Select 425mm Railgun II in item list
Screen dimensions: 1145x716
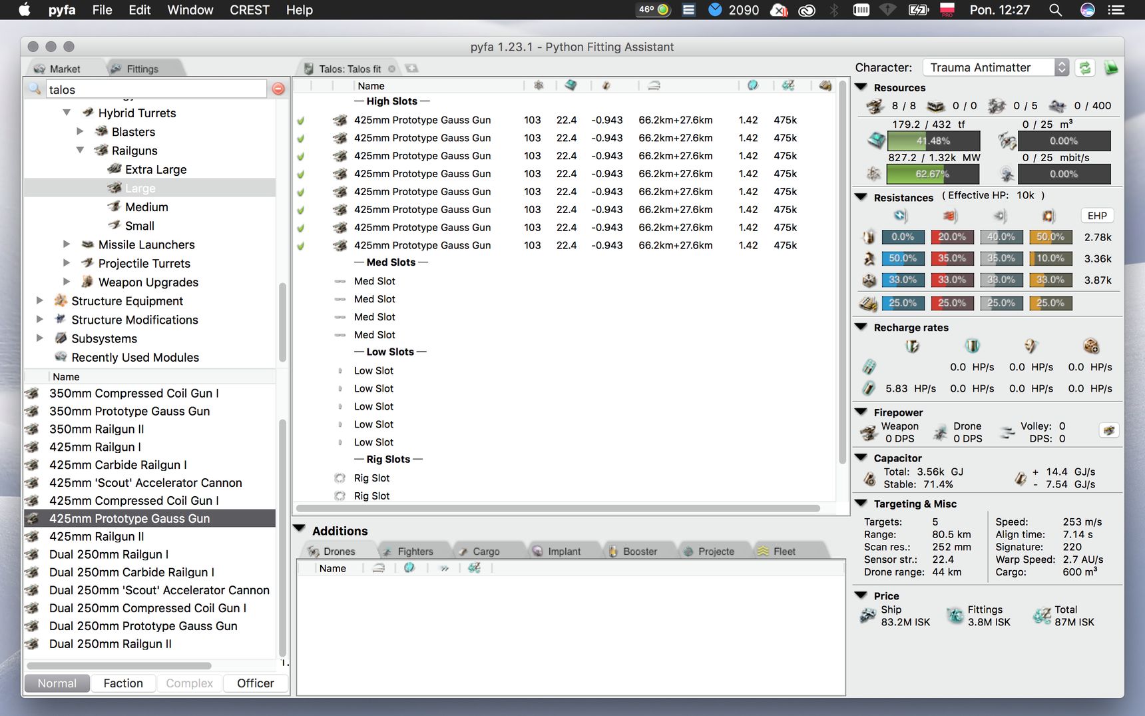(x=150, y=536)
